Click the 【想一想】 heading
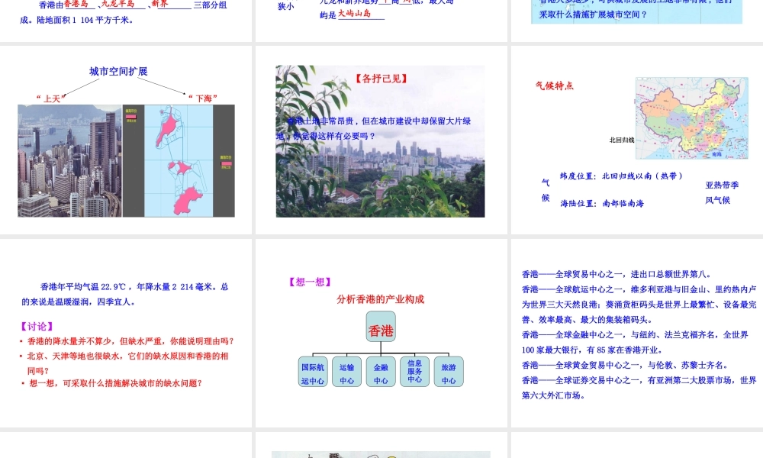The image size is (763, 458). click(x=310, y=282)
